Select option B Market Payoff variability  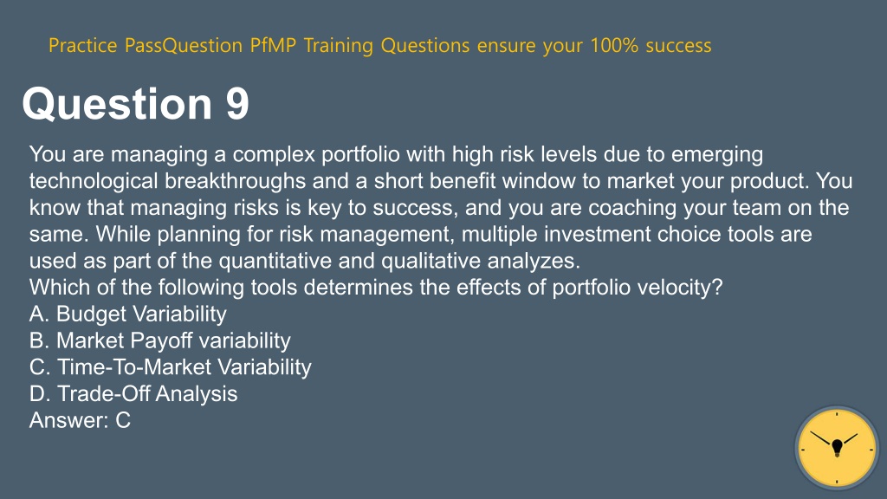tap(160, 340)
